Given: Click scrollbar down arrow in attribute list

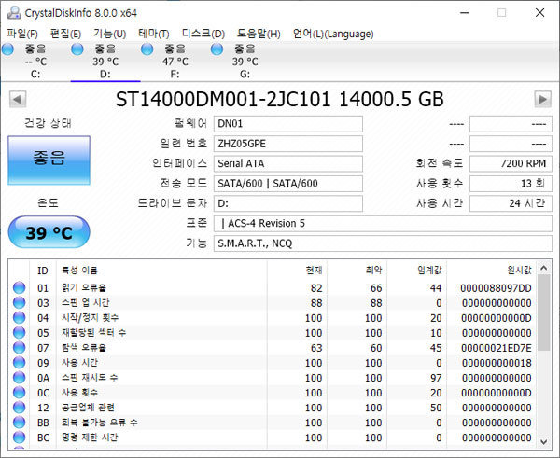Looking at the screenshot, I should point(543,441).
